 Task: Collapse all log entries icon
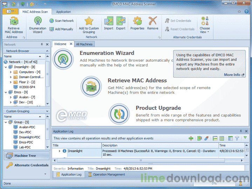(222, 138)
